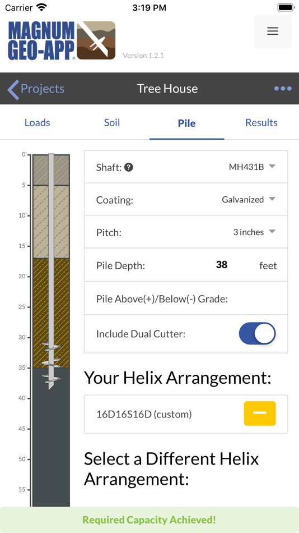Tap the Wi-Fi status icon
Image resolution: width=299 pixels, height=533 pixels.
click(42, 7)
